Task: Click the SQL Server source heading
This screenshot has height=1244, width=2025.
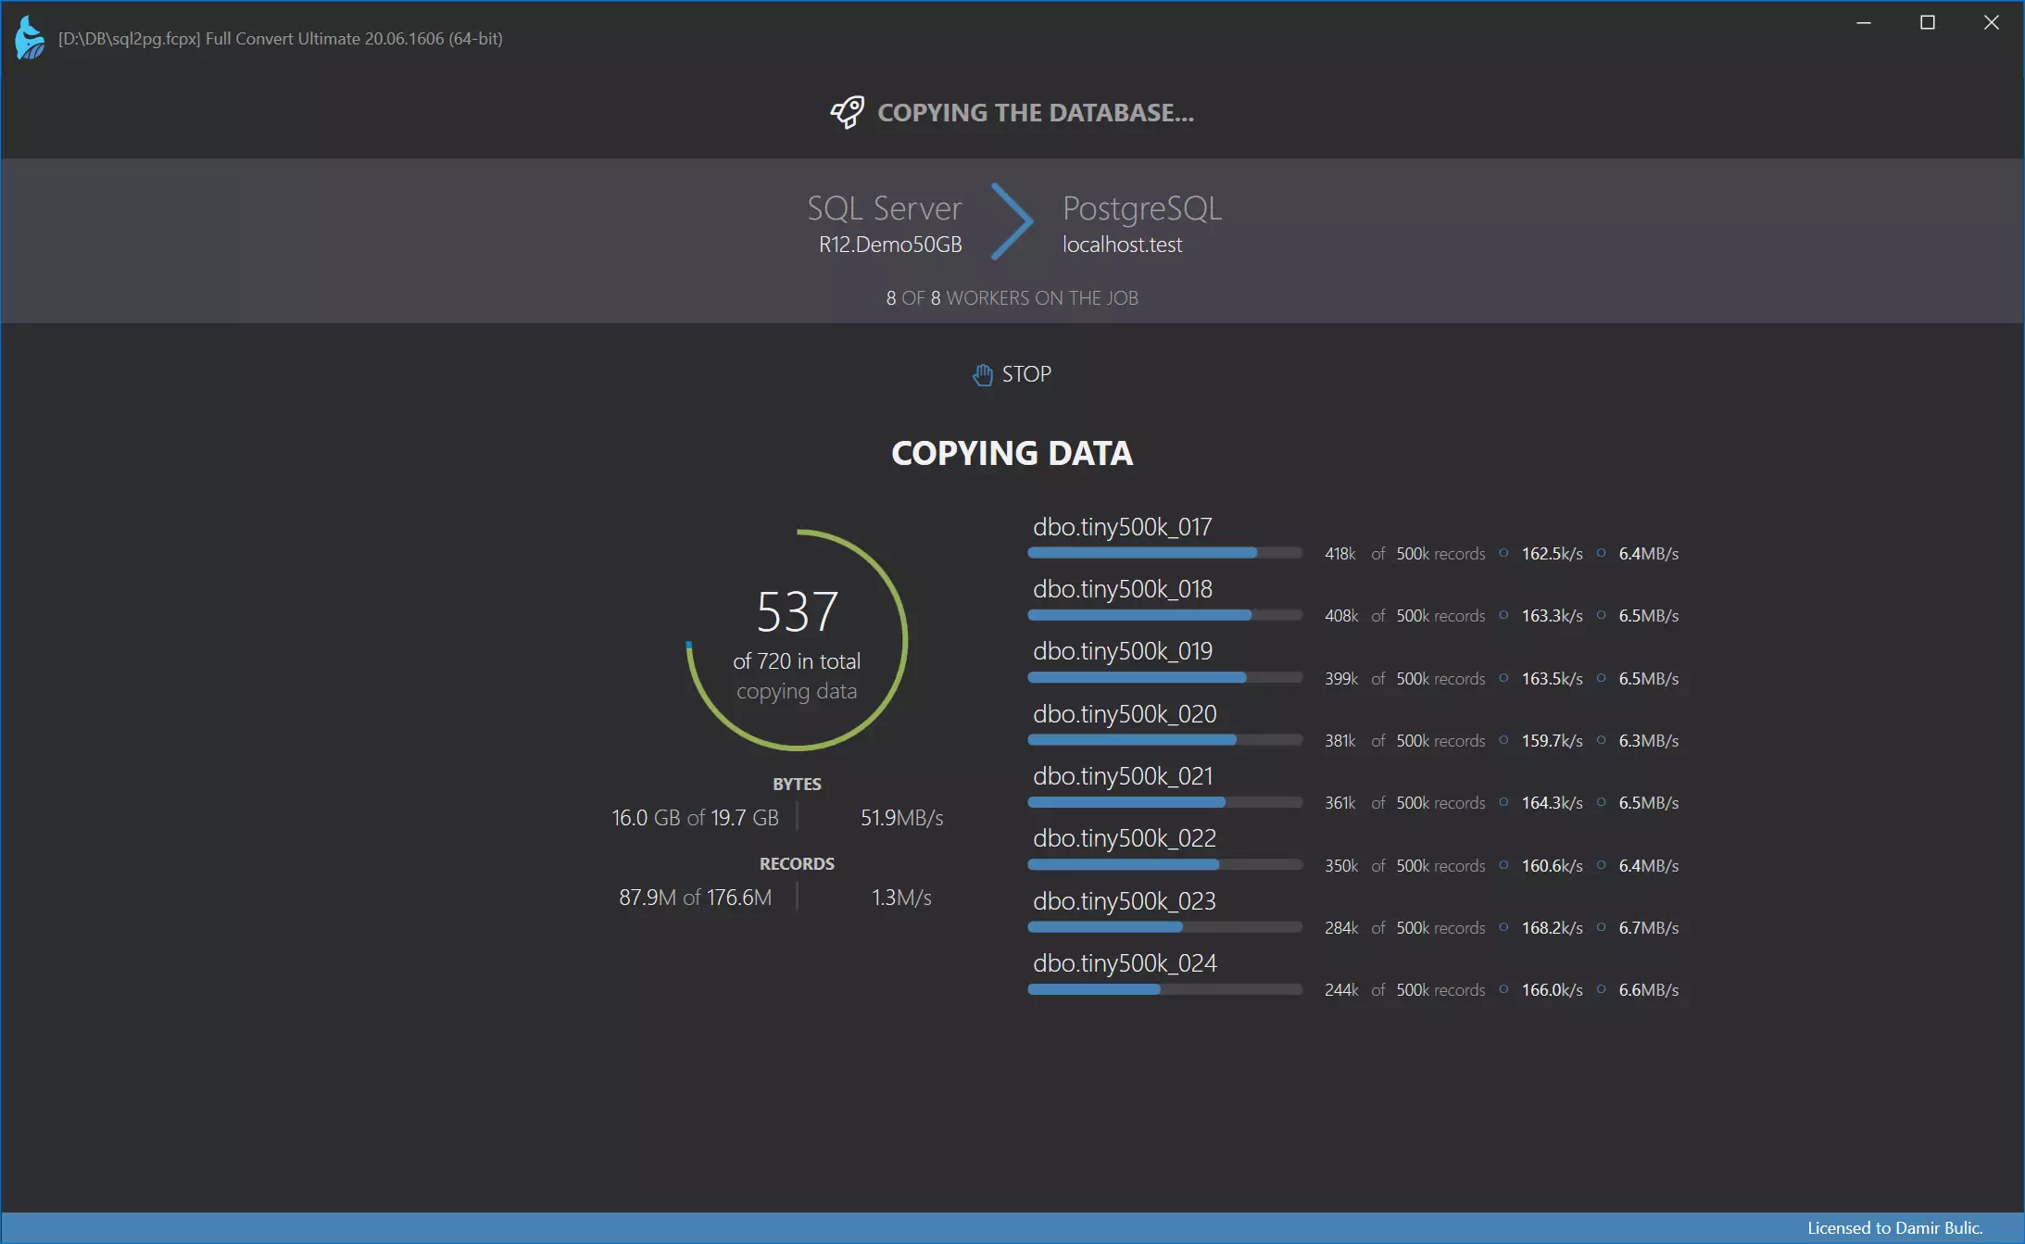Action: (x=884, y=208)
